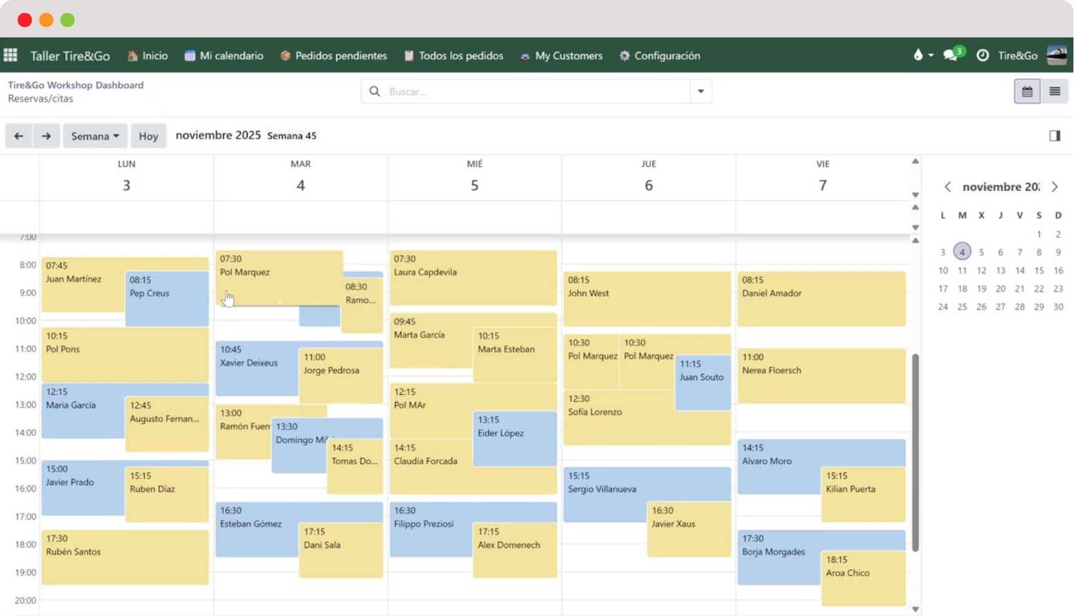Click the chat messages icon with badge
The image size is (1074, 616).
coord(951,55)
